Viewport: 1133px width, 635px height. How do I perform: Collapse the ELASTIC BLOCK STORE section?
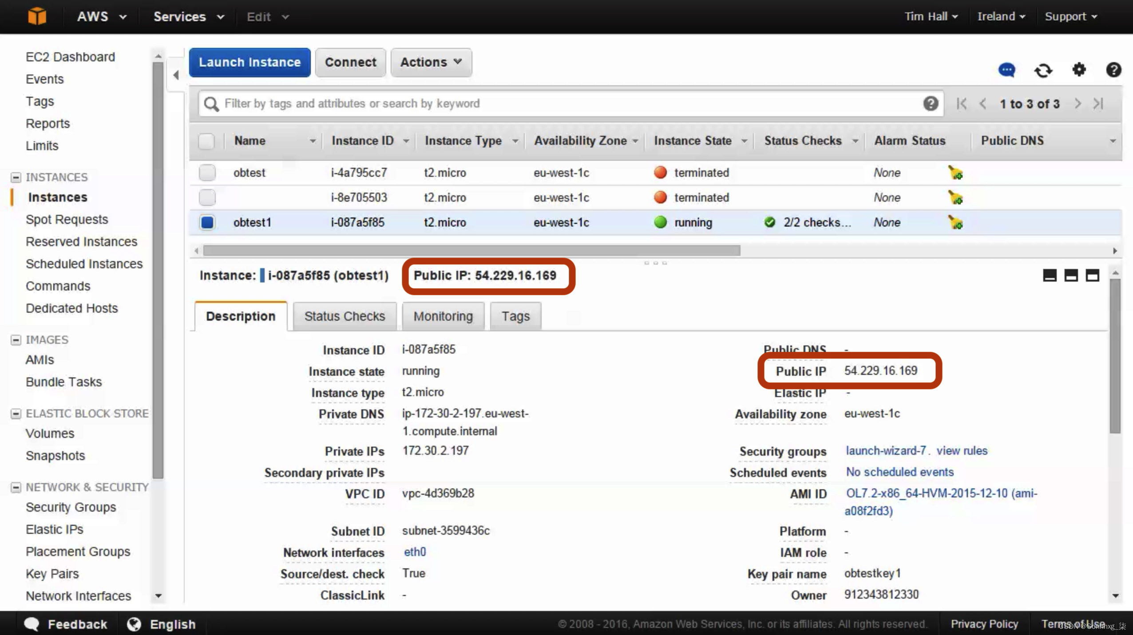[x=16, y=413]
